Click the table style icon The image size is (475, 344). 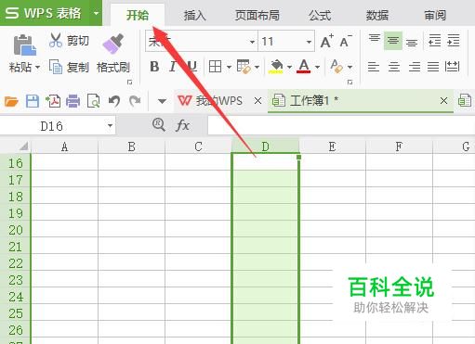click(244, 67)
